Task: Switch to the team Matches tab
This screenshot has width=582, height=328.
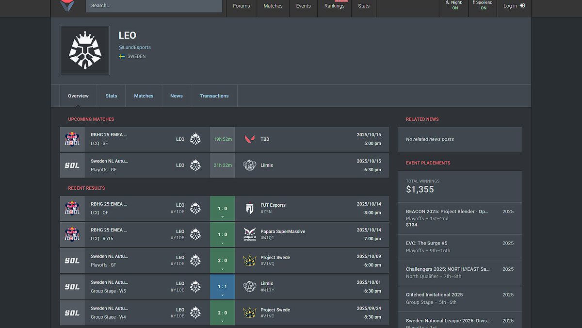Action: point(144,96)
